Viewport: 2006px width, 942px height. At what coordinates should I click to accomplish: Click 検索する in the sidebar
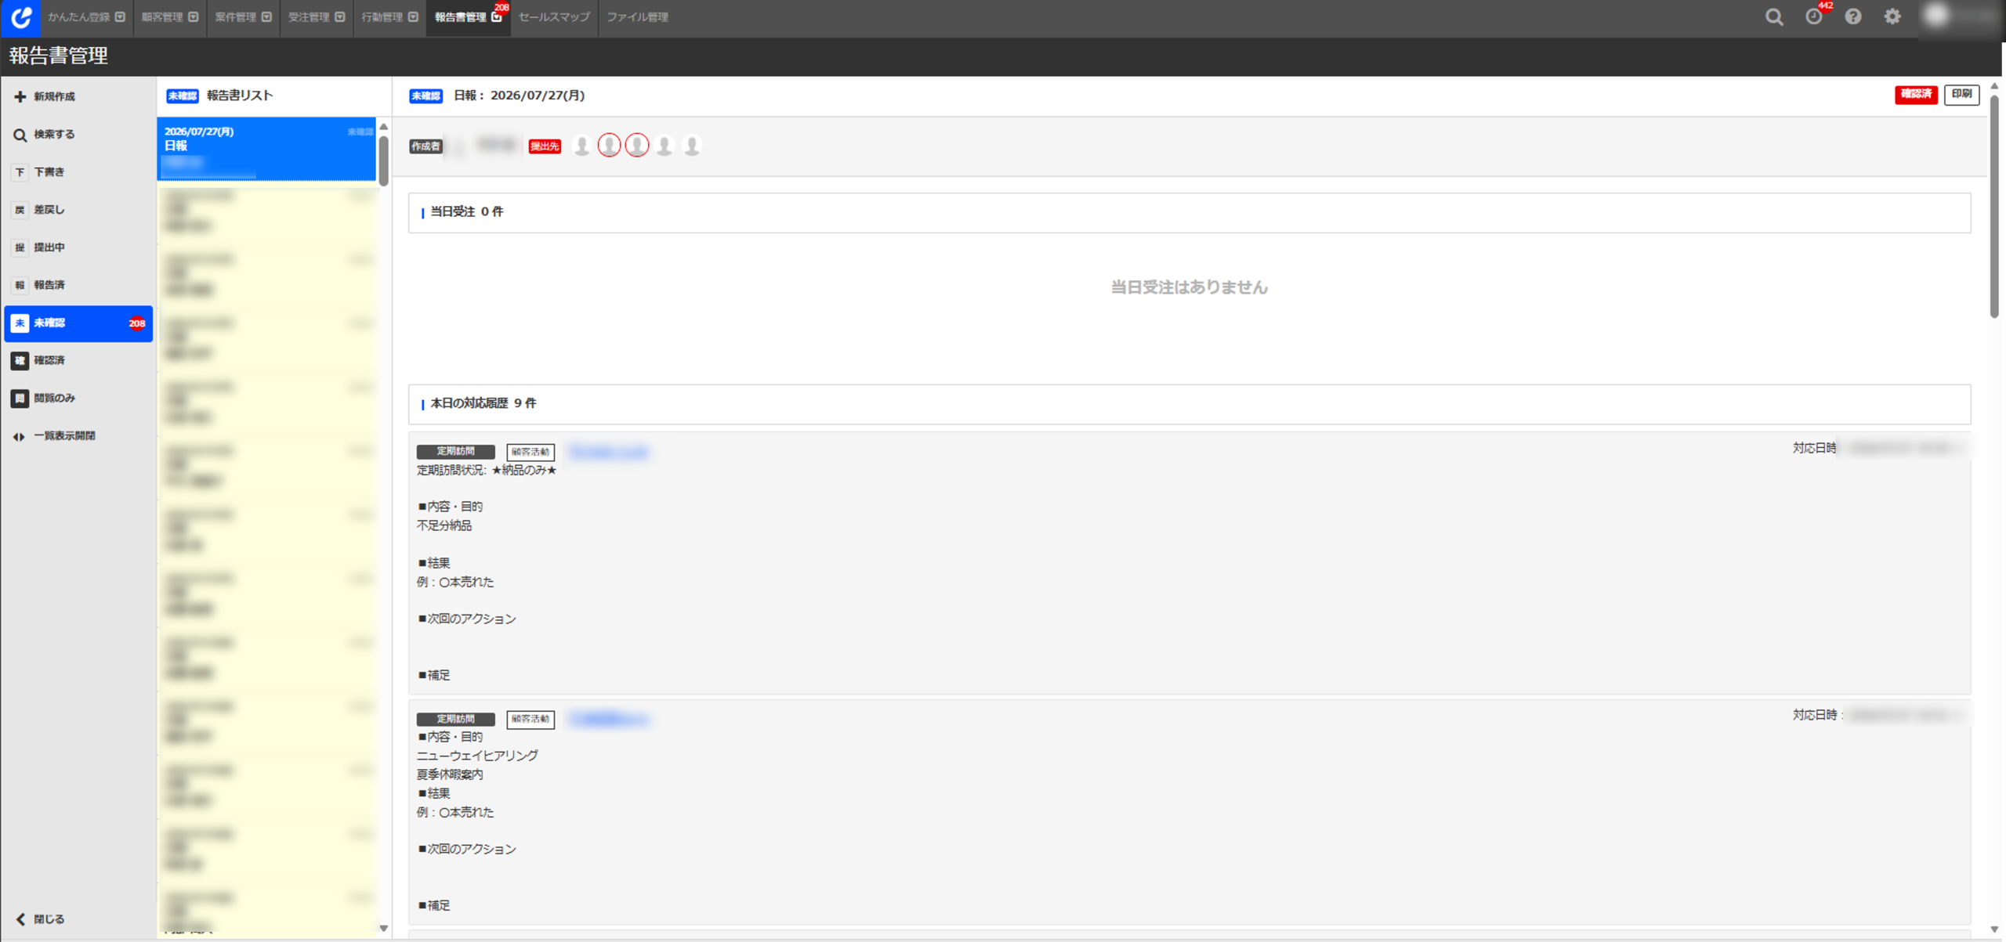coord(78,135)
